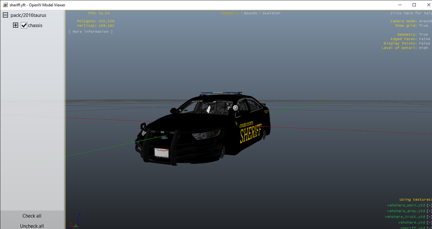Minimize the Model Viewer window
Viewport: 432px width, 229px height.
(399, 5)
